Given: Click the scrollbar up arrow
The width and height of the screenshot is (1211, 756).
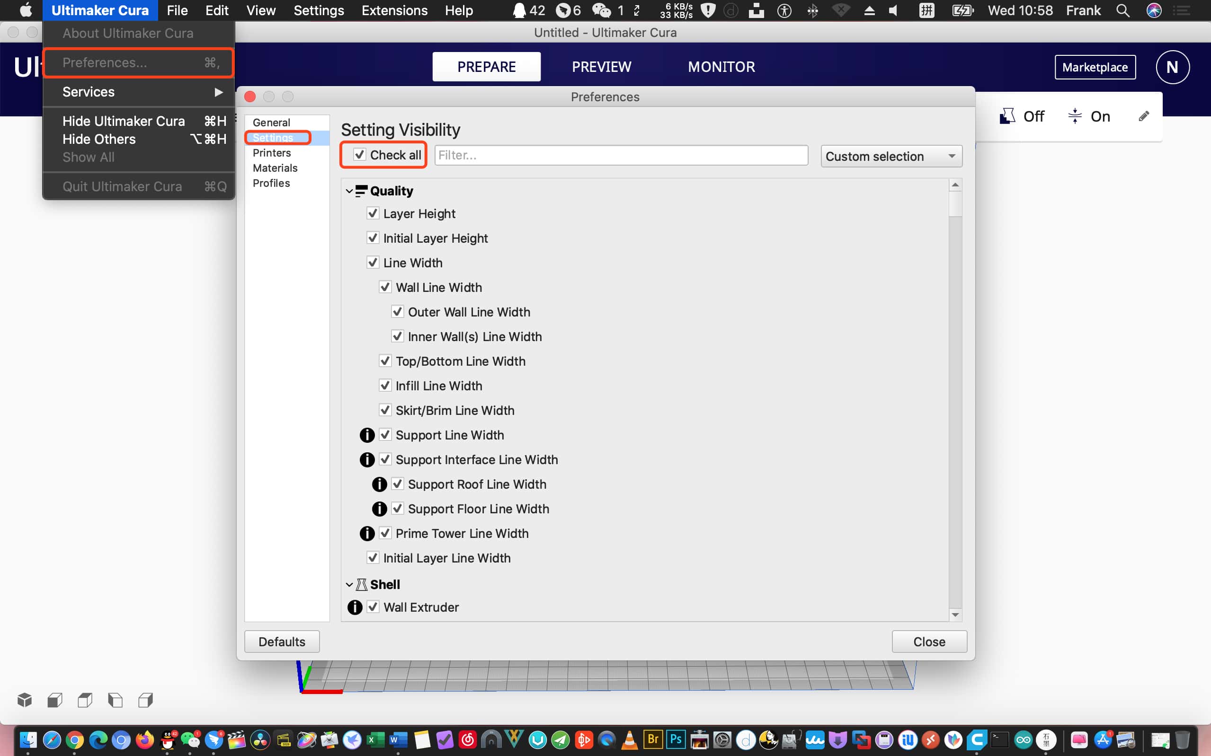Looking at the screenshot, I should pyautogui.click(x=955, y=185).
